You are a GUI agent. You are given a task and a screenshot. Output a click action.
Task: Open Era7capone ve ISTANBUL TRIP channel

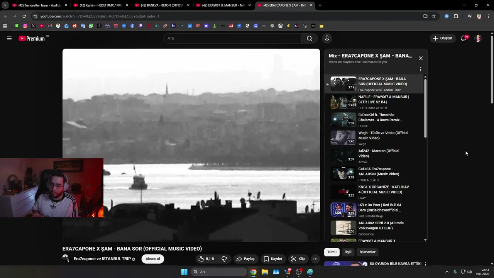point(102,259)
